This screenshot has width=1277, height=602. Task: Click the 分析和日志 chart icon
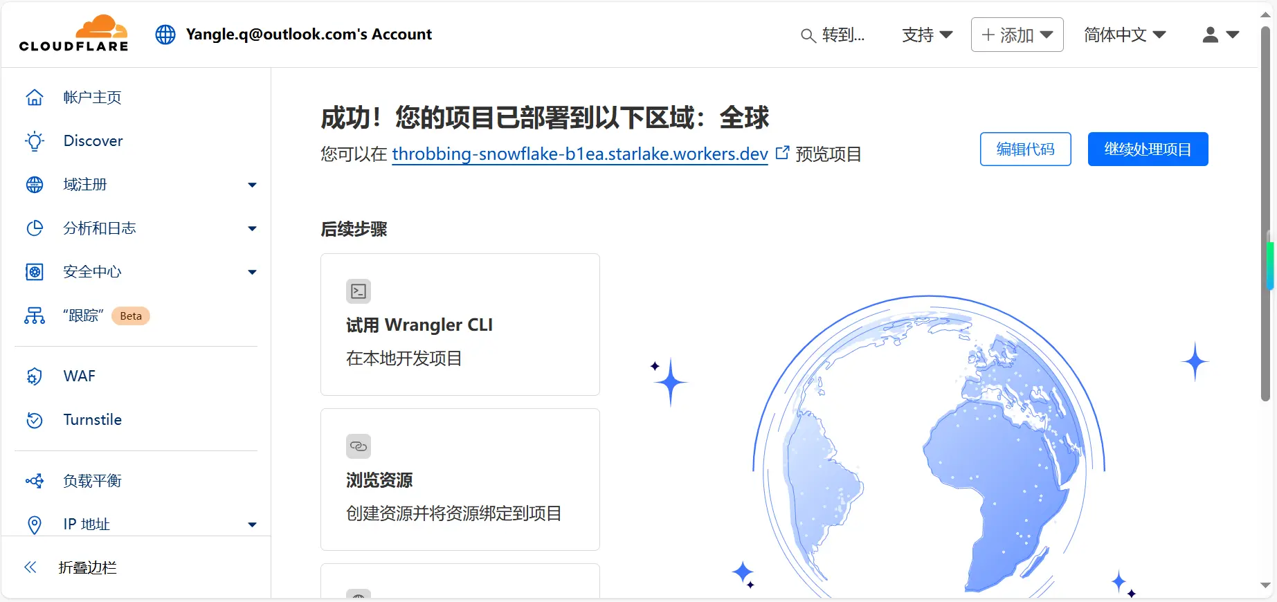(x=35, y=228)
